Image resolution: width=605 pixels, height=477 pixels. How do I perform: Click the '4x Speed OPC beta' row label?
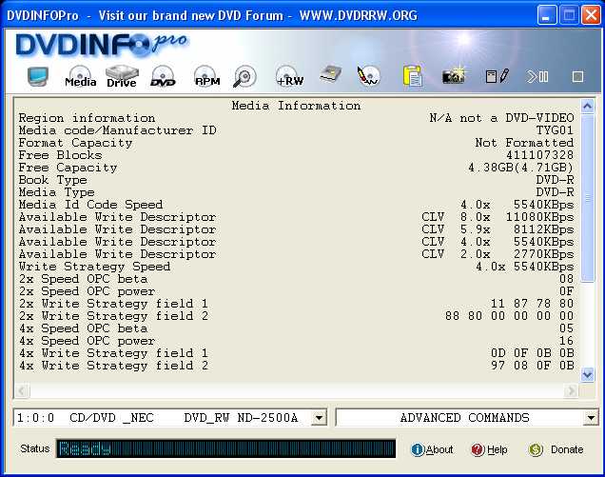point(83,328)
